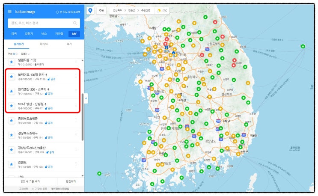
Task: Click 편집하기 button
Action: tap(71, 181)
